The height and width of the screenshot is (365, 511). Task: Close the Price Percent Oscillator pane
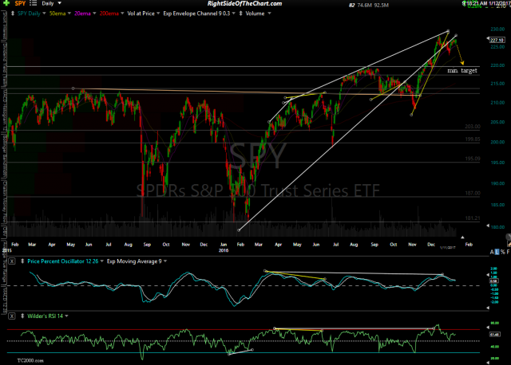[x=12, y=261]
